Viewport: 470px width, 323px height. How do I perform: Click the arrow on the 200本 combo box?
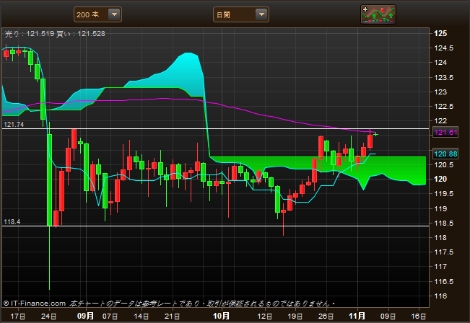coord(114,14)
